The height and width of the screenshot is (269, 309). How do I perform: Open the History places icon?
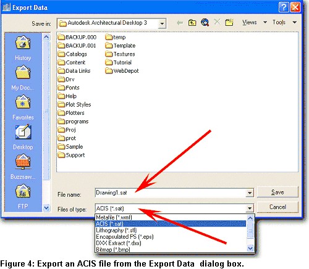(23, 43)
